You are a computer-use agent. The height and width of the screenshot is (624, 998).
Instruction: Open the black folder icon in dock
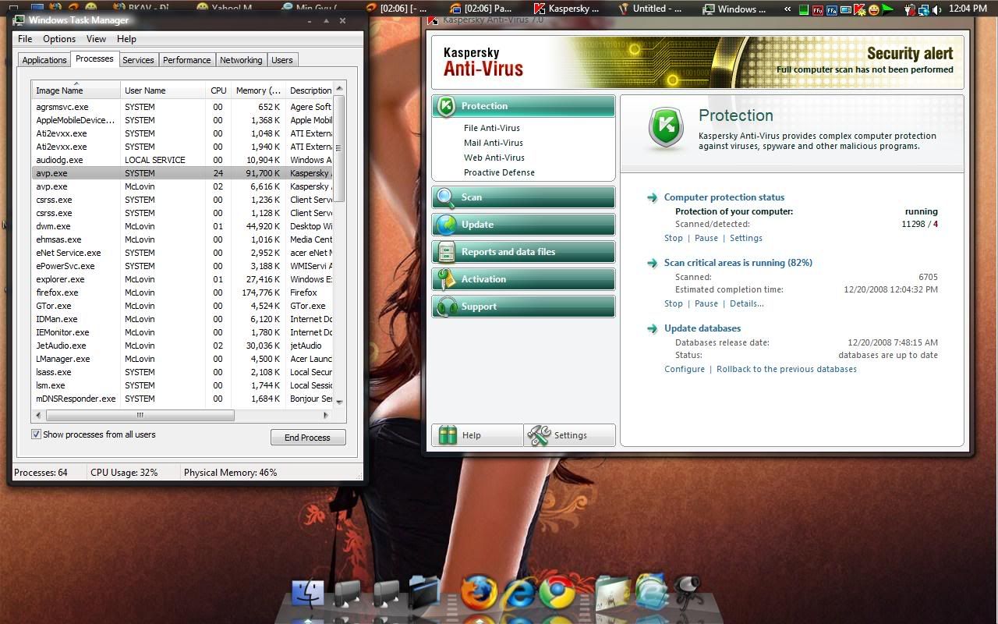tap(424, 592)
